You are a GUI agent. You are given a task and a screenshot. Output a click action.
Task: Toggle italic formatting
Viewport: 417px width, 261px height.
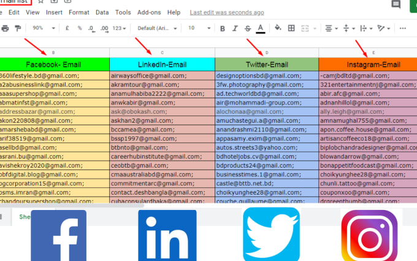coord(235,28)
